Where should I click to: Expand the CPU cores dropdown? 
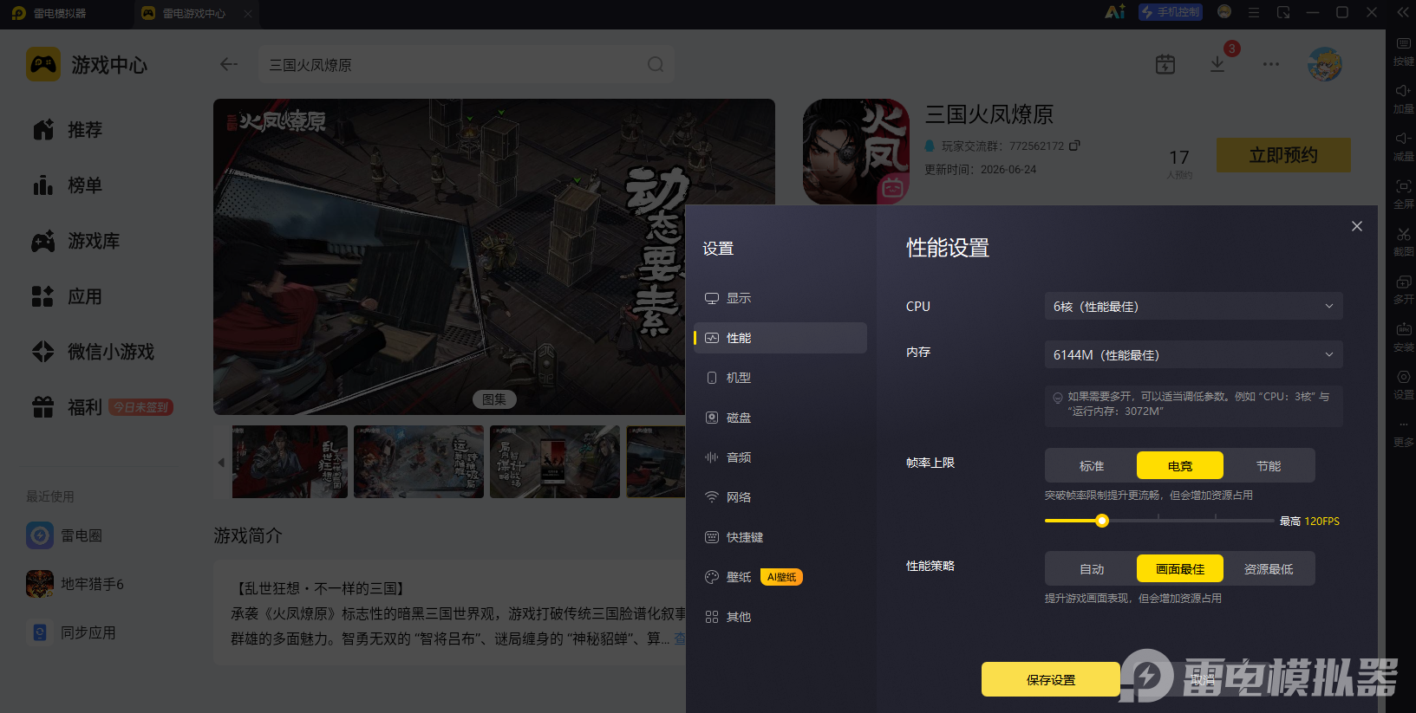tap(1194, 306)
